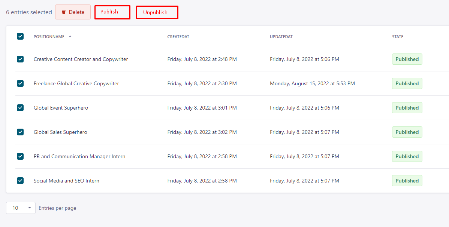Uncheck Freelance Global Creative Copywriter row

click(x=20, y=83)
